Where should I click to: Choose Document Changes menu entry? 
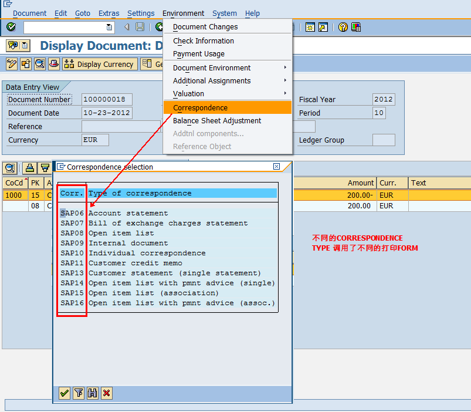click(205, 27)
